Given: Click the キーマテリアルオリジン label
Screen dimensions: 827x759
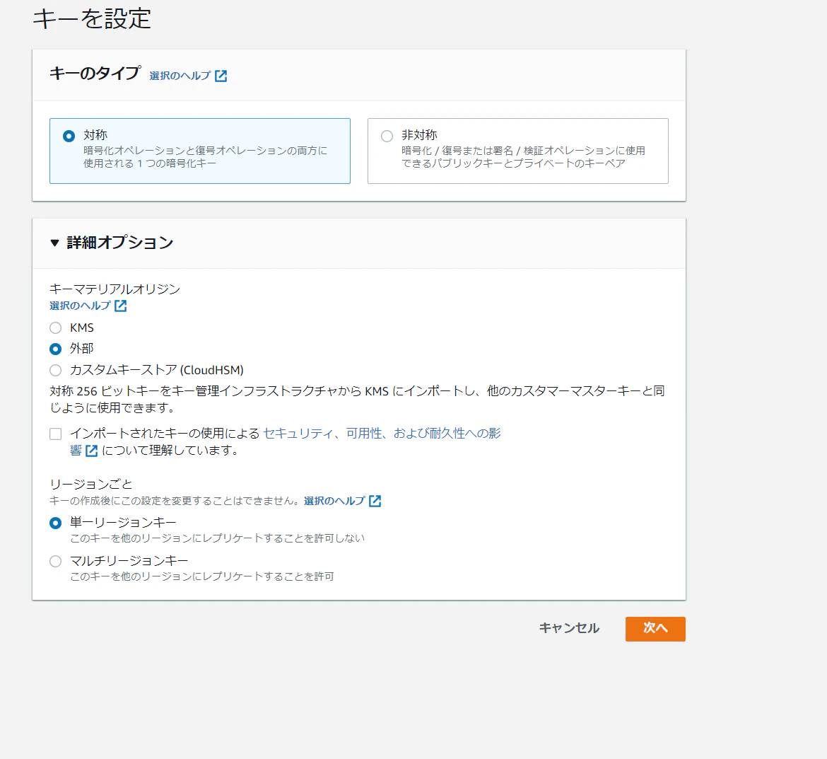Looking at the screenshot, I should (x=115, y=289).
